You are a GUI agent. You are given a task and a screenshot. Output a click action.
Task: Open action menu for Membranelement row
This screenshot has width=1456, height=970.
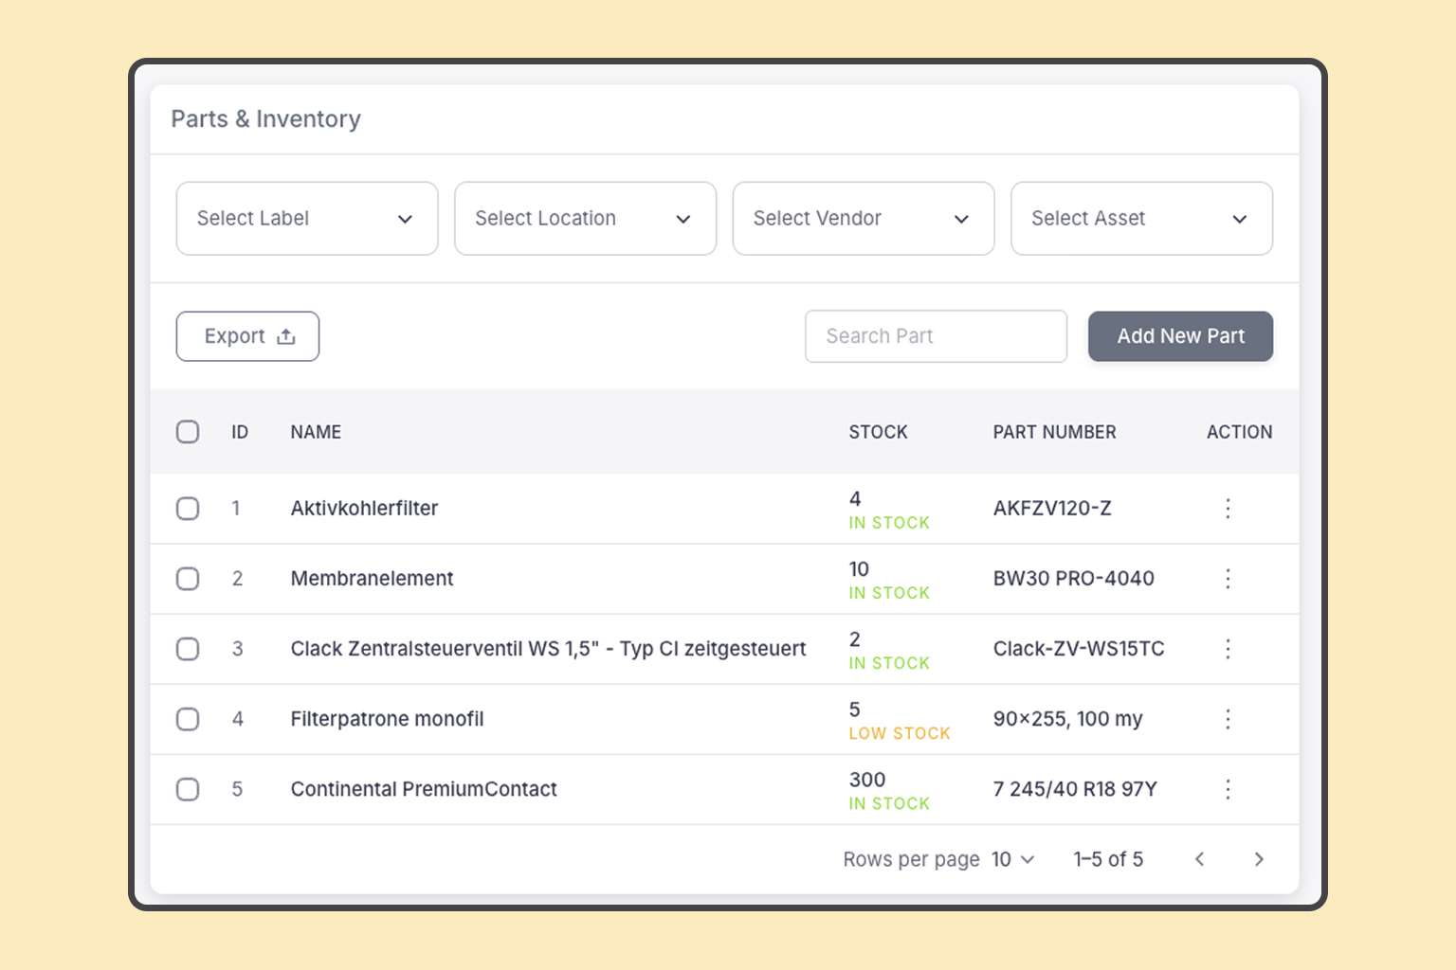pos(1228,579)
